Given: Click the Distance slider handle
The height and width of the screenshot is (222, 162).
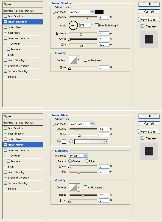Looking at the screenshot, I should point(81,34).
